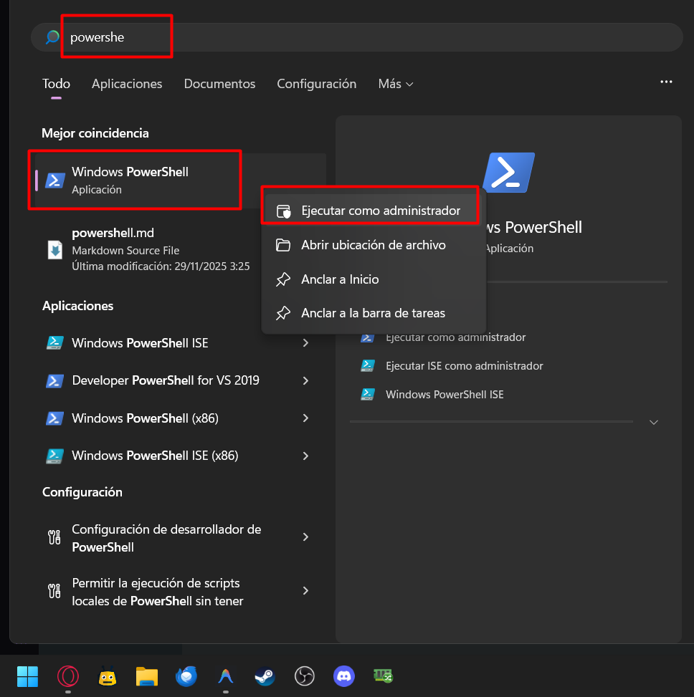The height and width of the screenshot is (697, 694).
Task: Open OBS Studio from the taskbar
Action: tap(305, 676)
